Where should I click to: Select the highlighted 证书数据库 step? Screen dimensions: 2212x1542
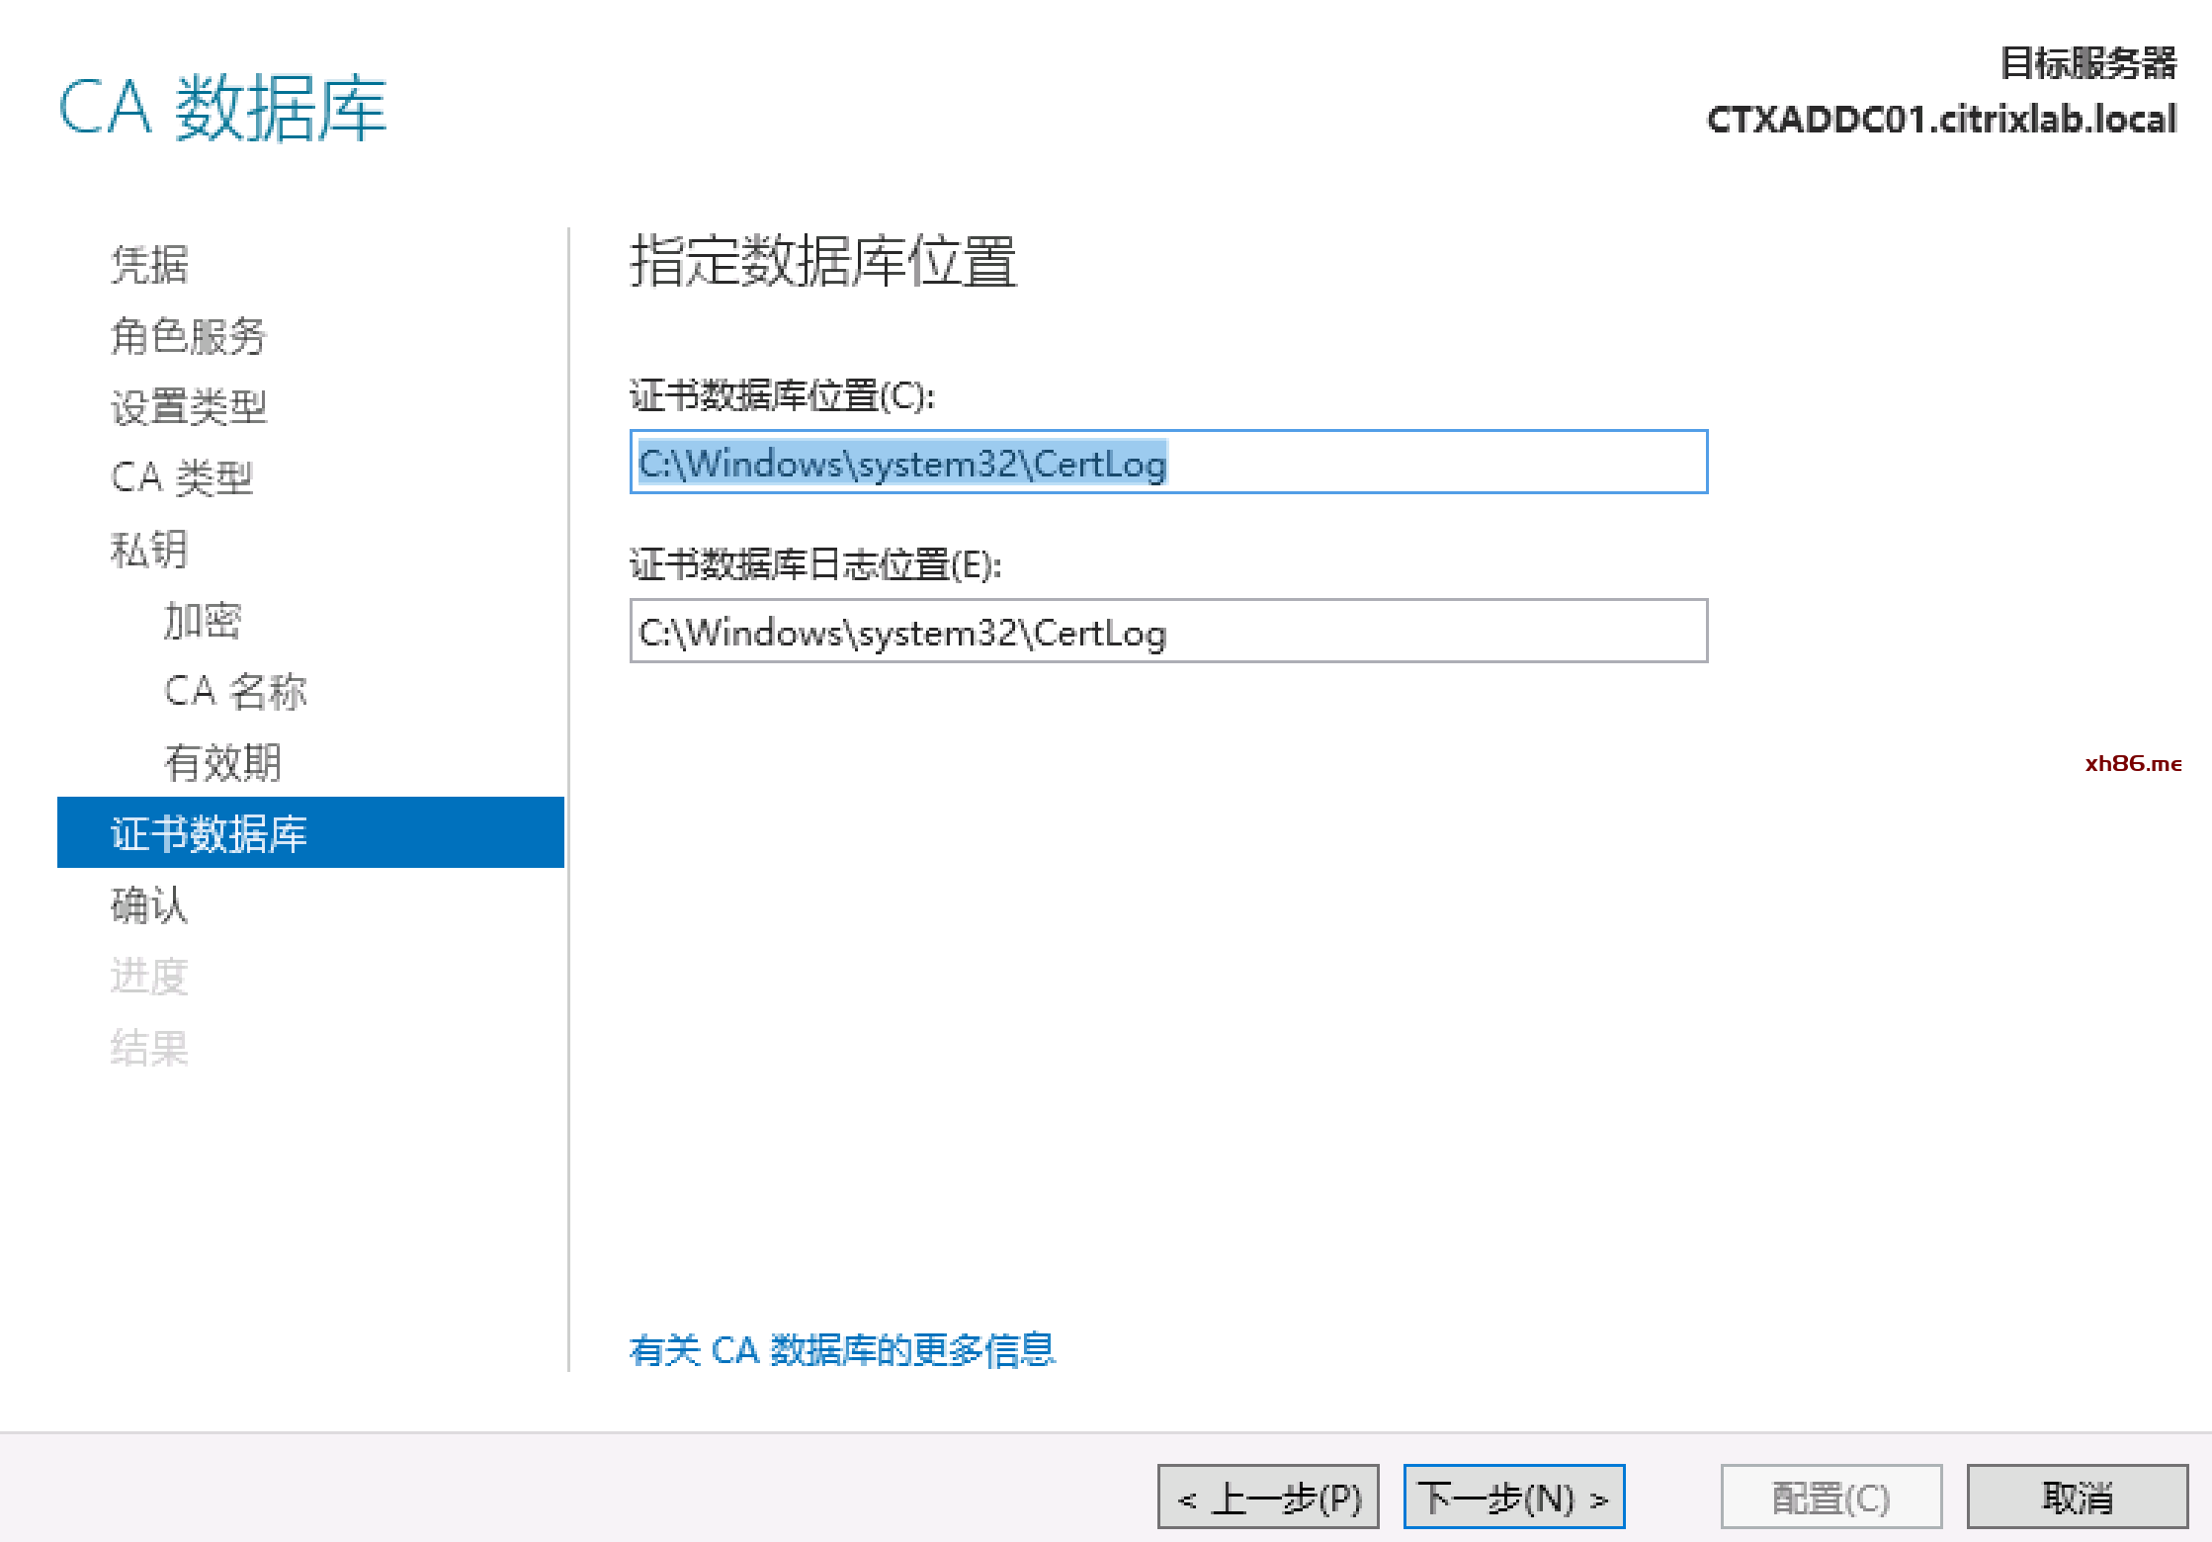[309, 833]
